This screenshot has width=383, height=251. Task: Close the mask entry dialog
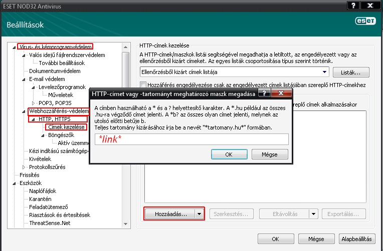[x=281, y=93]
